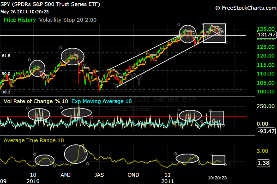Select the rectangle annotation in ATR panel

point(218,160)
